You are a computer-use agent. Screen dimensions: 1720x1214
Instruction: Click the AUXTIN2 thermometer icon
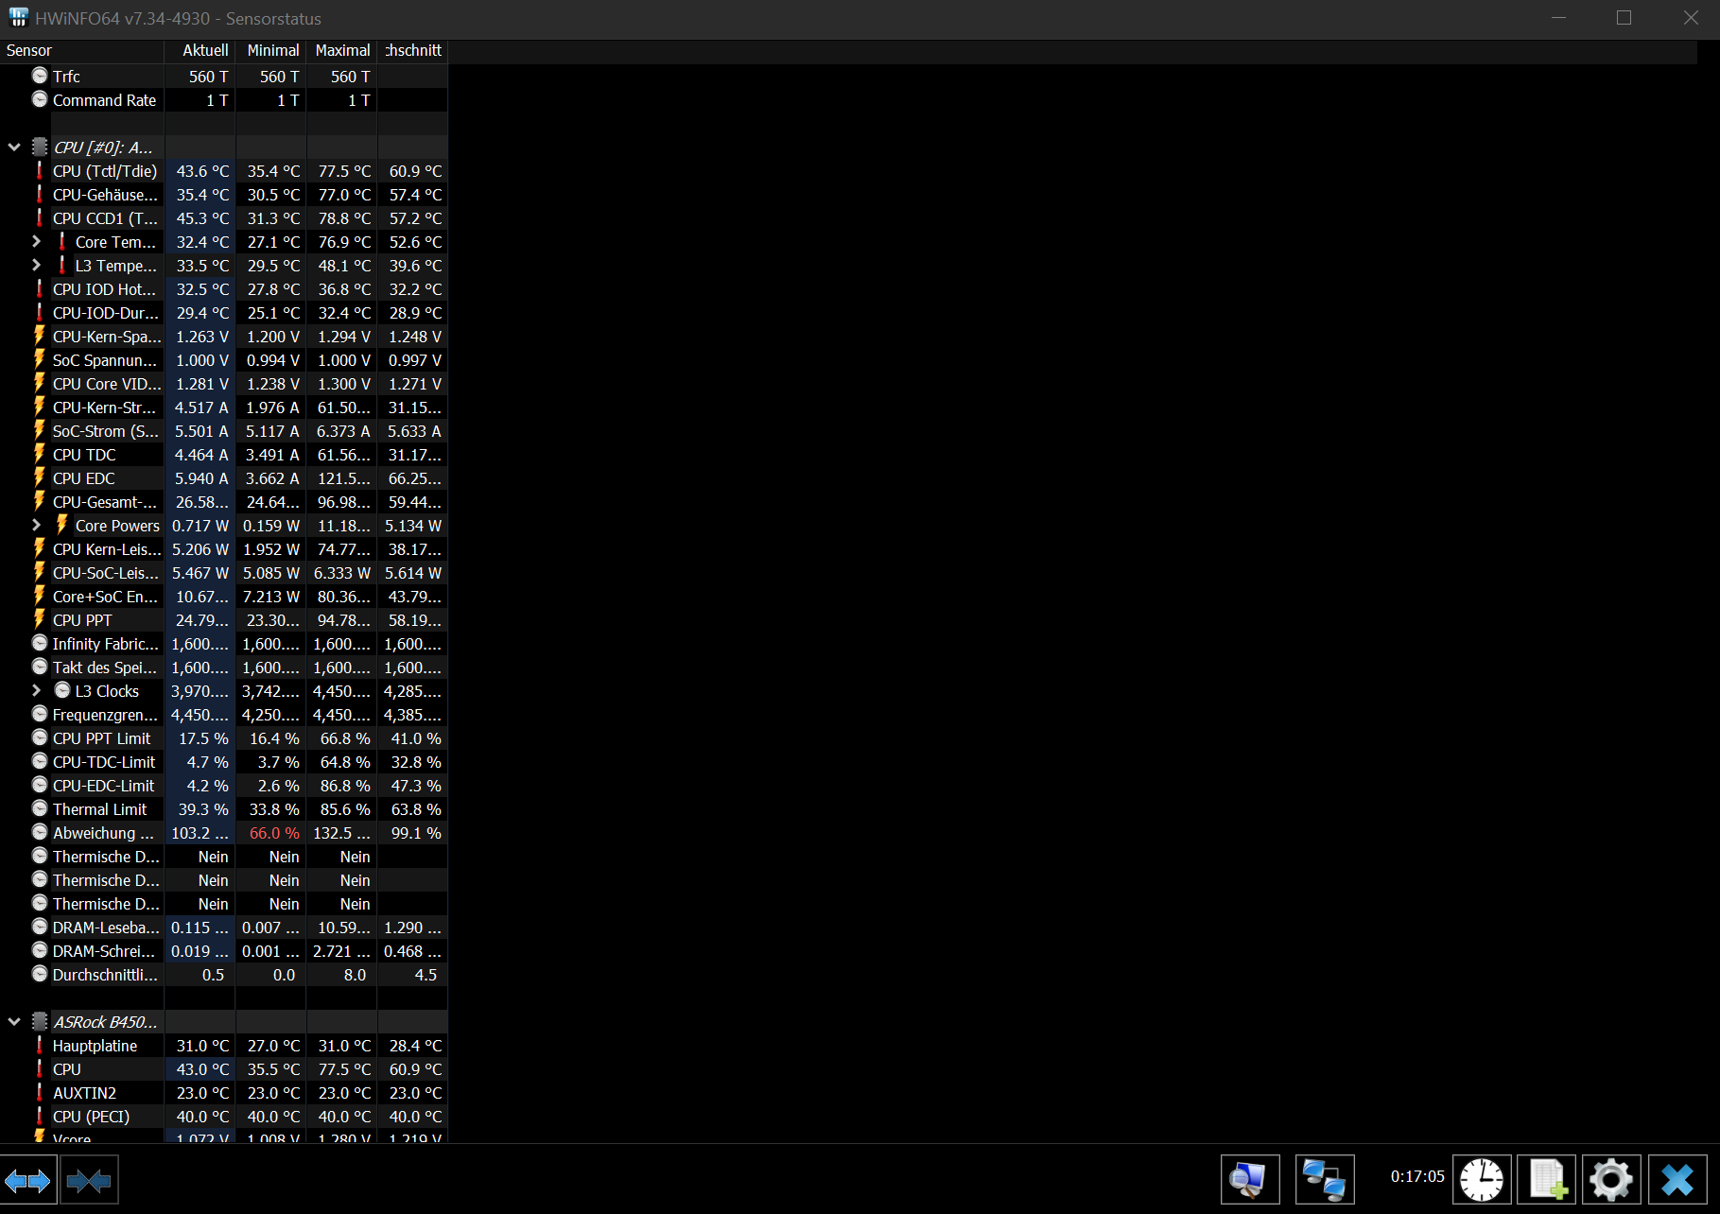click(40, 1093)
